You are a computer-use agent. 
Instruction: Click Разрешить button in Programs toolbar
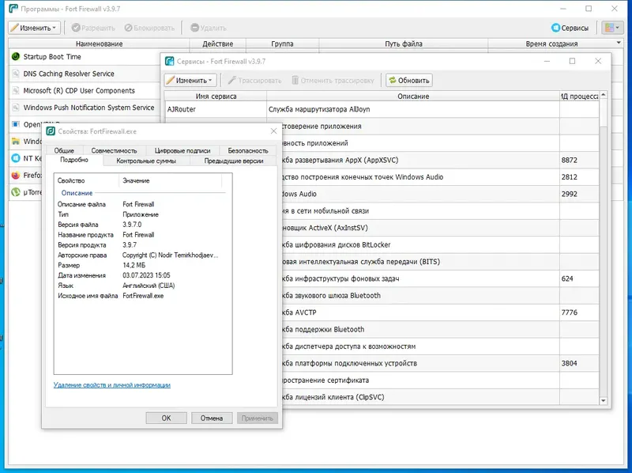pyautogui.click(x=93, y=28)
